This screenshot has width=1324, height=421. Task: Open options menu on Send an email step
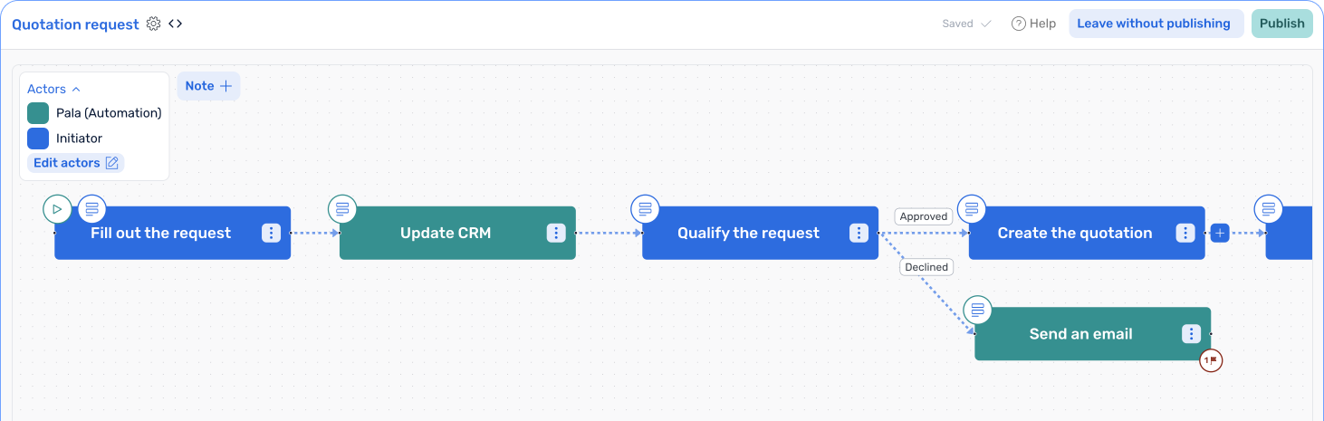click(x=1191, y=334)
